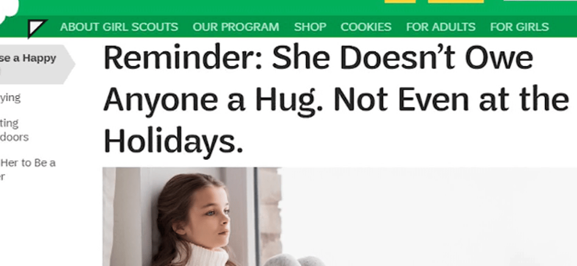Image resolution: width=577 pixels, height=266 pixels.
Task: Open the Our Program menu
Action: (x=236, y=27)
